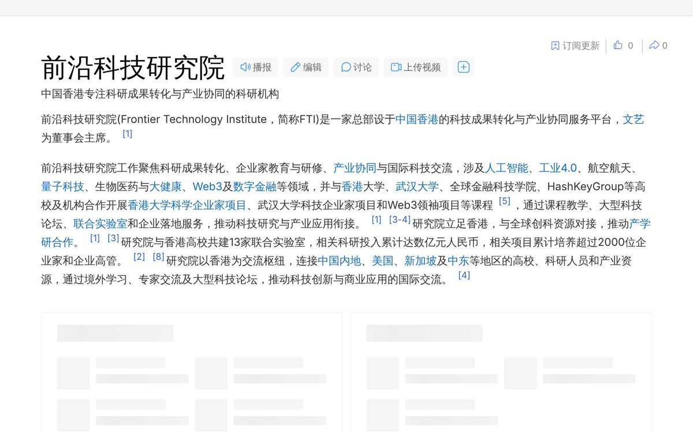Open the 讨论 discussion button

pos(356,67)
